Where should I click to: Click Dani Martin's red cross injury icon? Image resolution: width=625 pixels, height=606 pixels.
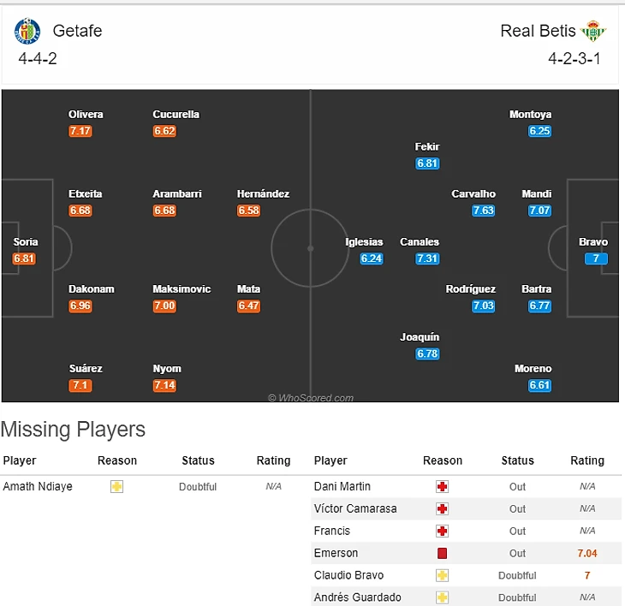coord(442,486)
